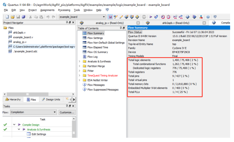Click the Save All toolbar icon
The image size is (234, 142).
tap(23, 17)
